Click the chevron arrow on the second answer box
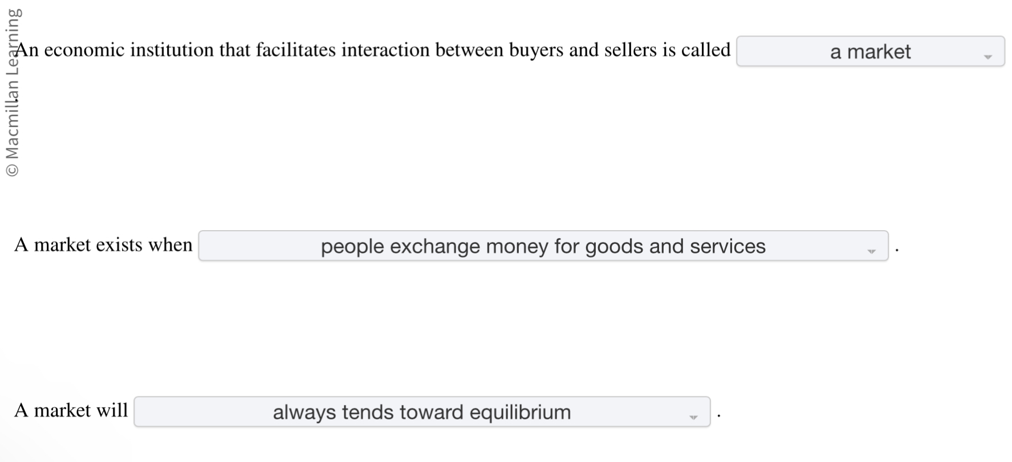Image resolution: width=1012 pixels, height=462 pixels. pyautogui.click(x=871, y=251)
